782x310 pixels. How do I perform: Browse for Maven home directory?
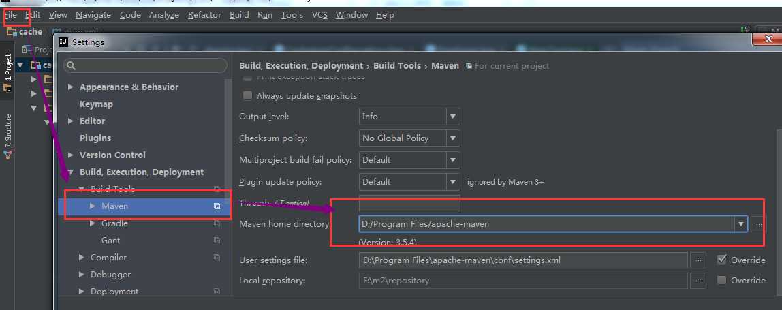pyautogui.click(x=758, y=224)
